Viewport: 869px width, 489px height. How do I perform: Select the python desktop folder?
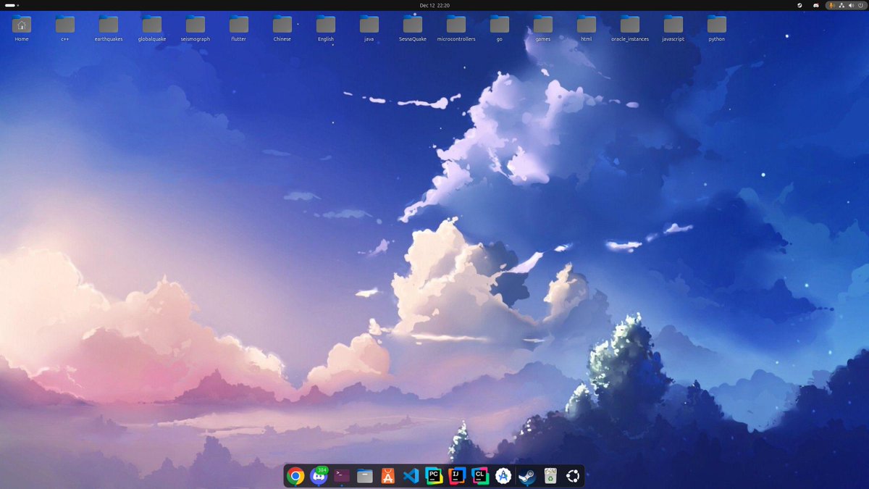[x=717, y=28]
